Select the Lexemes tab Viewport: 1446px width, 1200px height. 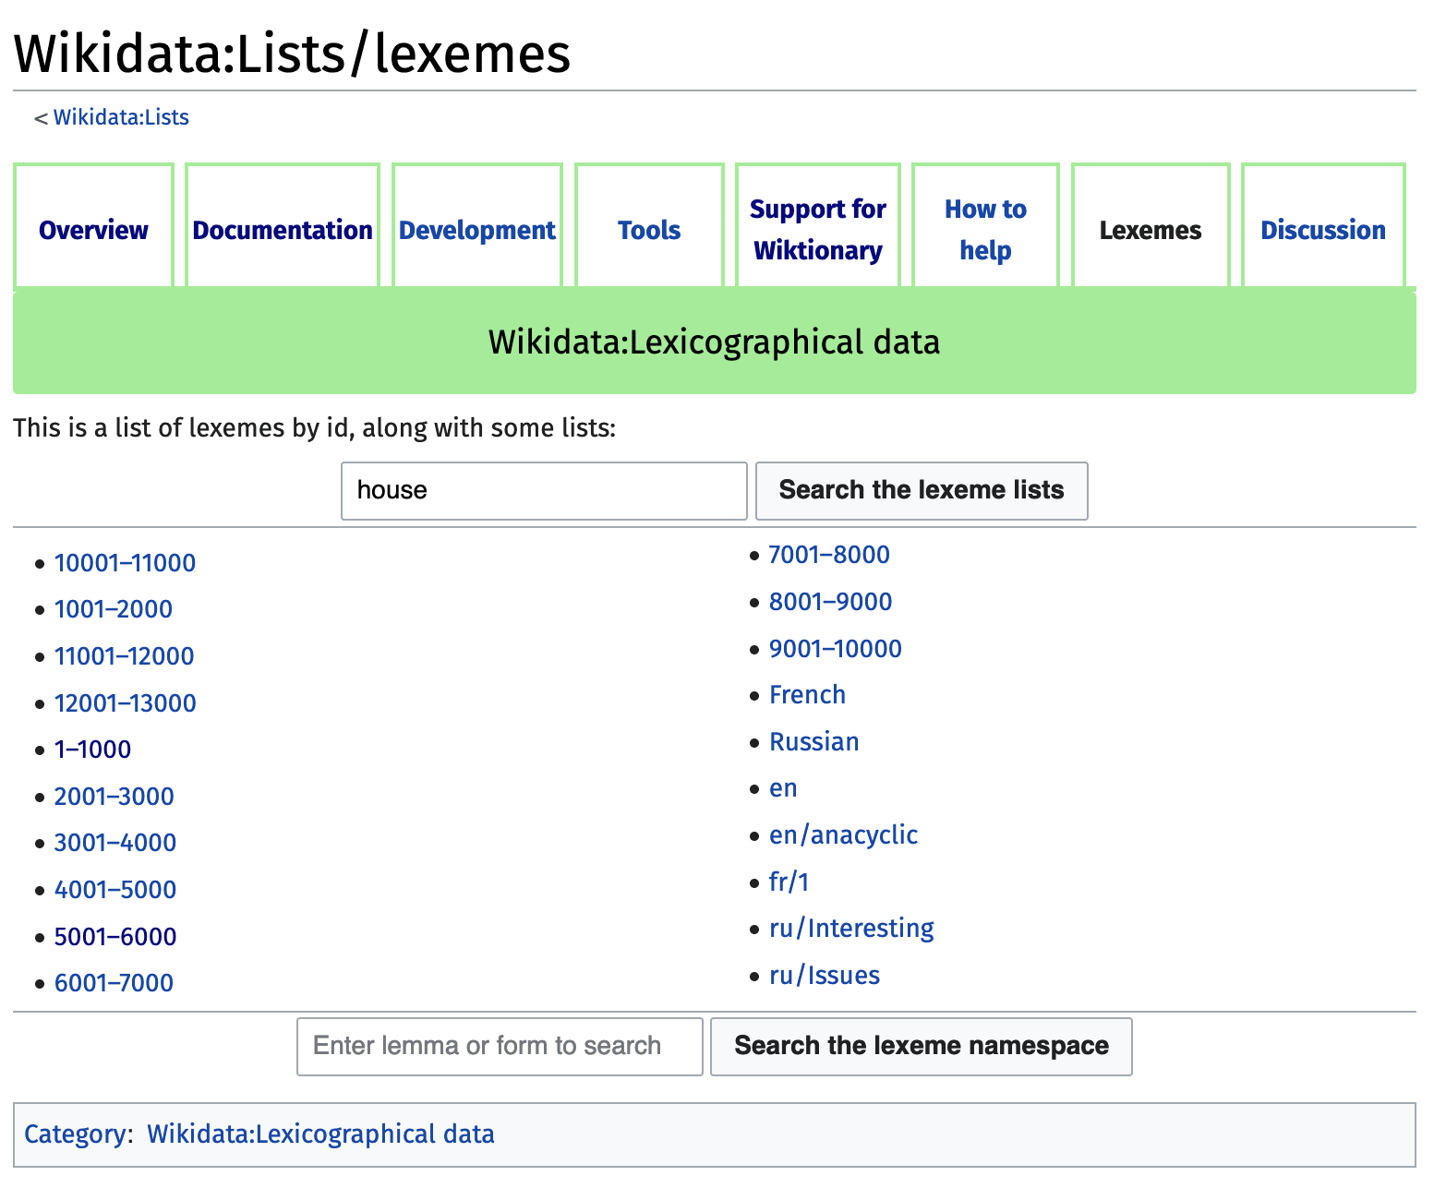(1151, 230)
